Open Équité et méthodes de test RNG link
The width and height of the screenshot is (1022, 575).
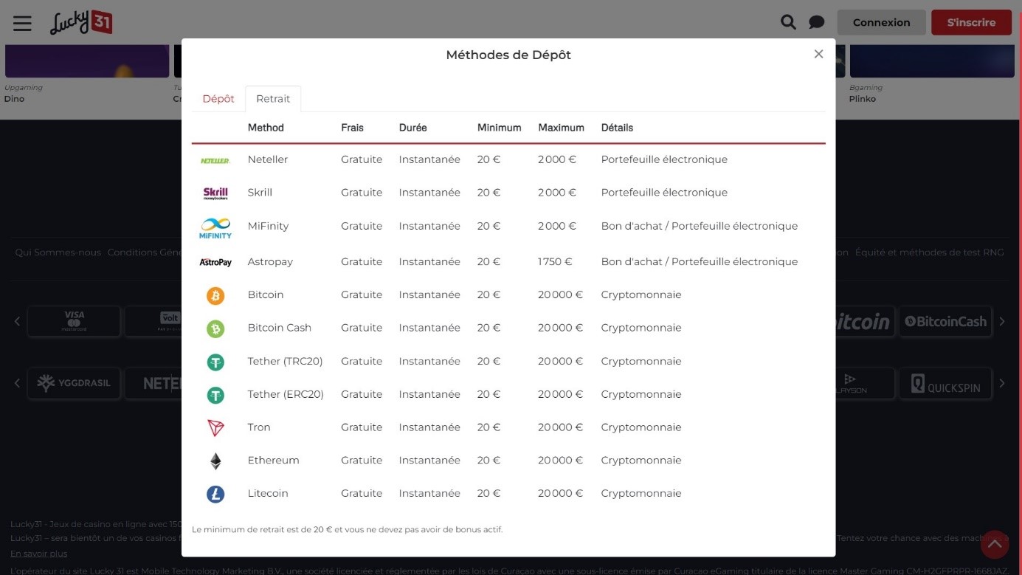point(930,252)
